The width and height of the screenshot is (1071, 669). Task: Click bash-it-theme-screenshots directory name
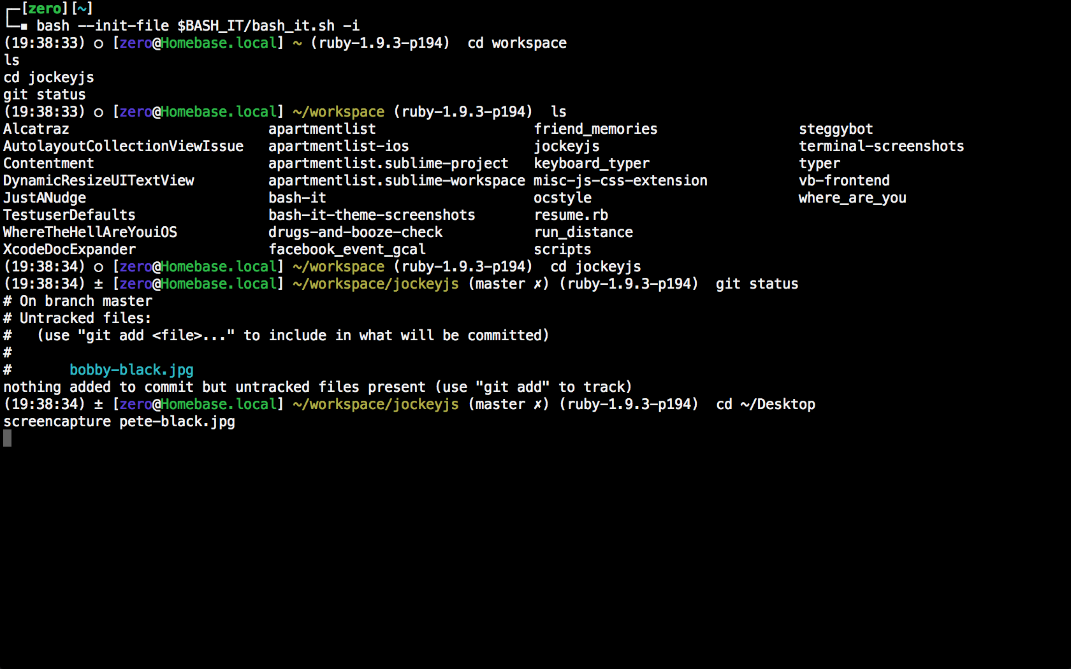tap(372, 215)
